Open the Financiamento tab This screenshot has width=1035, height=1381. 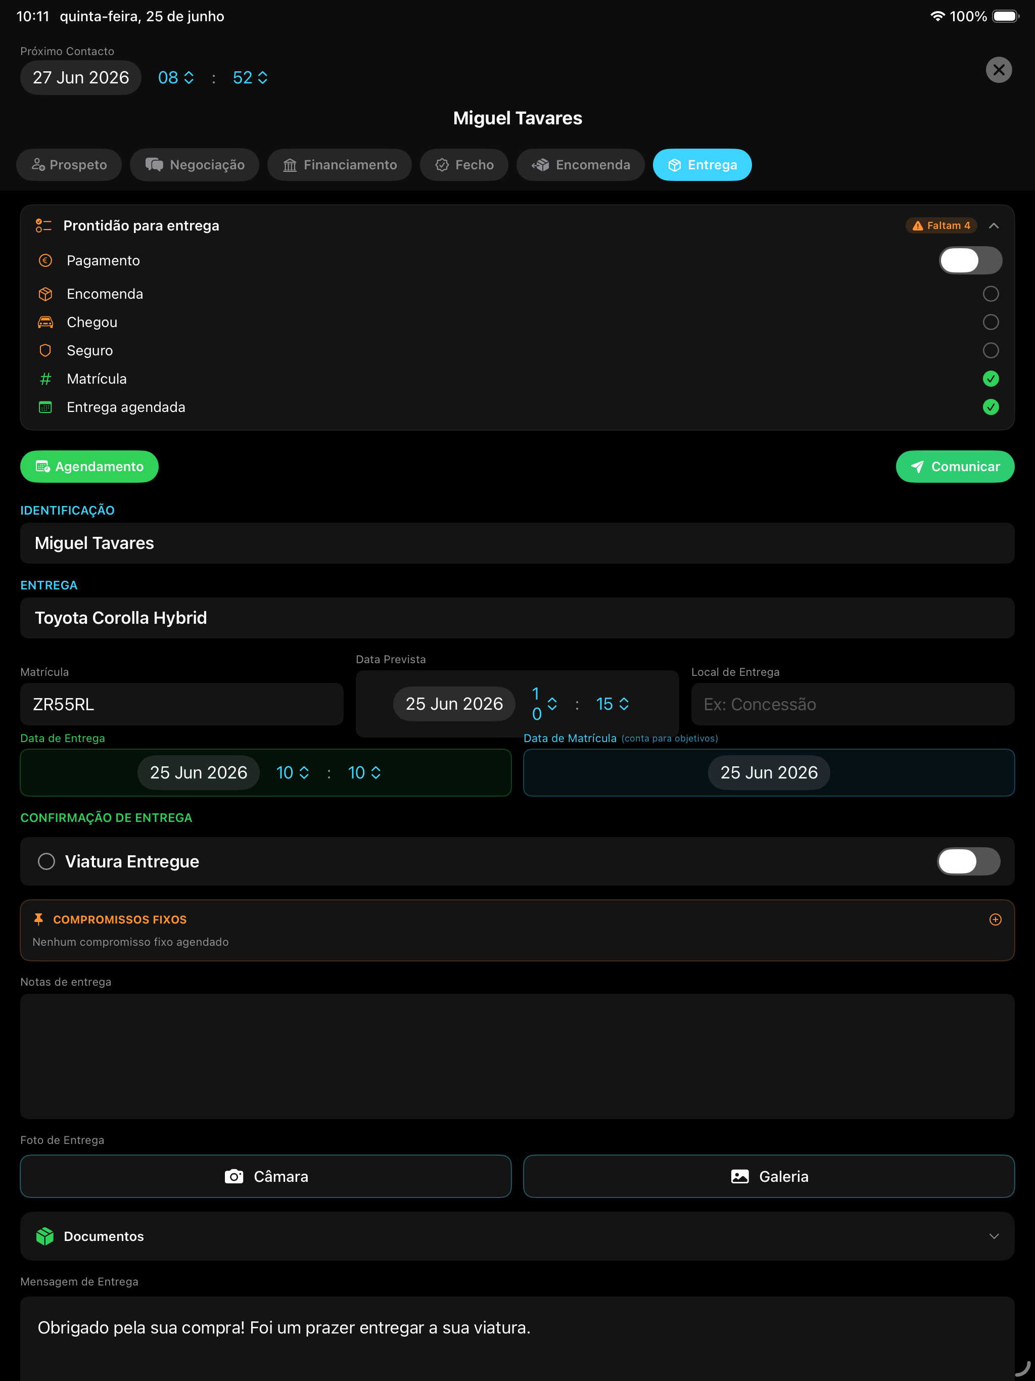(340, 165)
